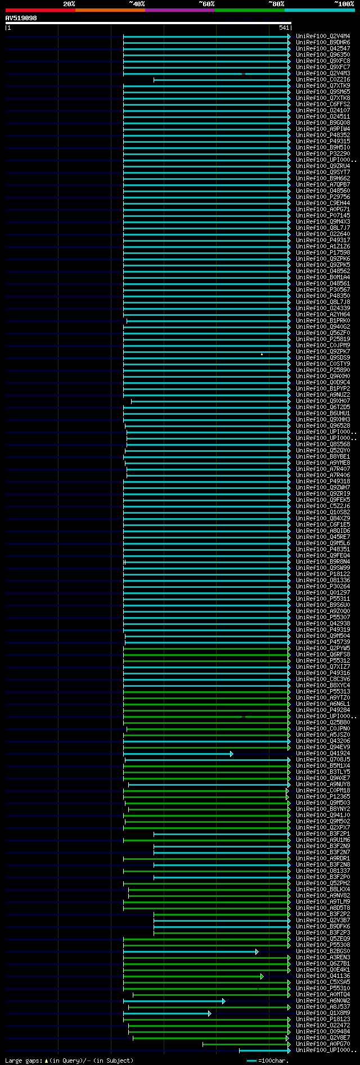Screen dimensions: 360x1065
Task: Click label UniRef100_Q8L7J7
Action: coord(323,228)
